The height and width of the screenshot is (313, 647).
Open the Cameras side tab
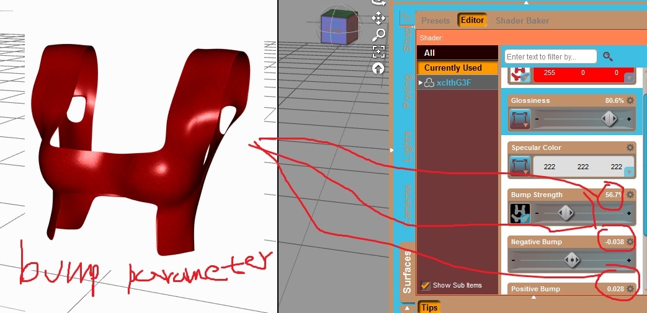(x=408, y=204)
